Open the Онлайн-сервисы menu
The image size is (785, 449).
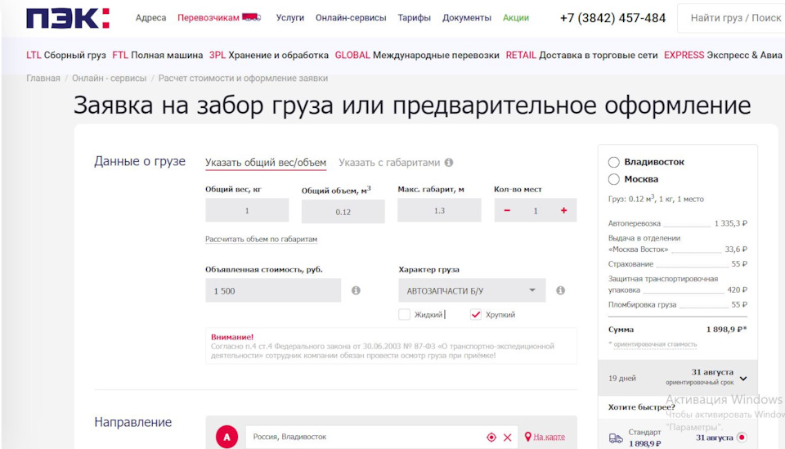tap(351, 17)
